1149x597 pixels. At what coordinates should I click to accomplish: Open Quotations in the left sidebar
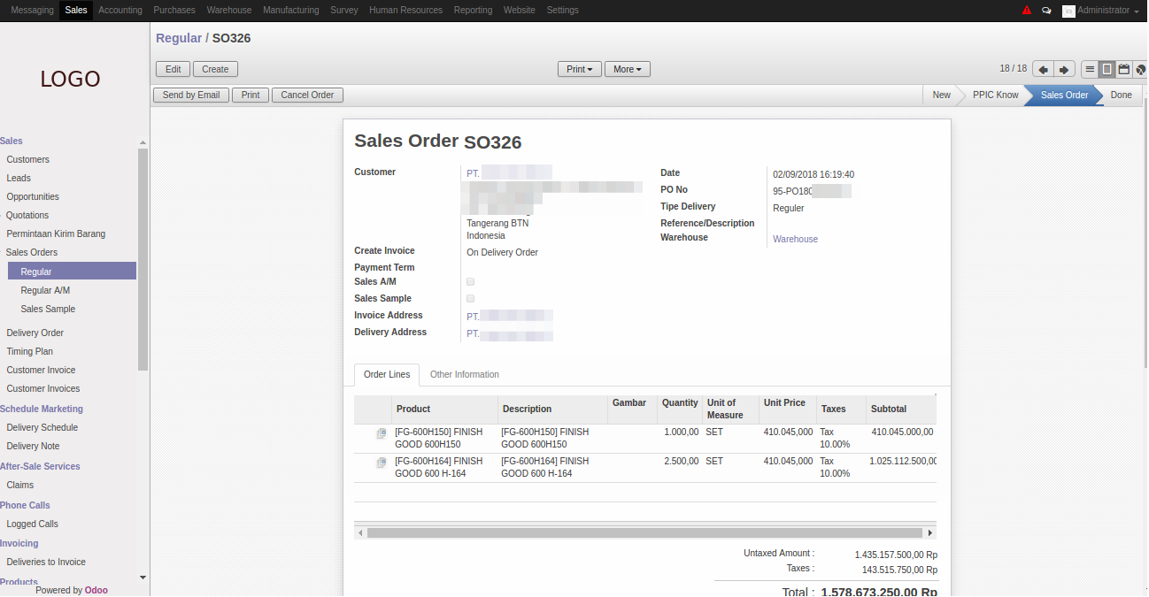click(27, 215)
